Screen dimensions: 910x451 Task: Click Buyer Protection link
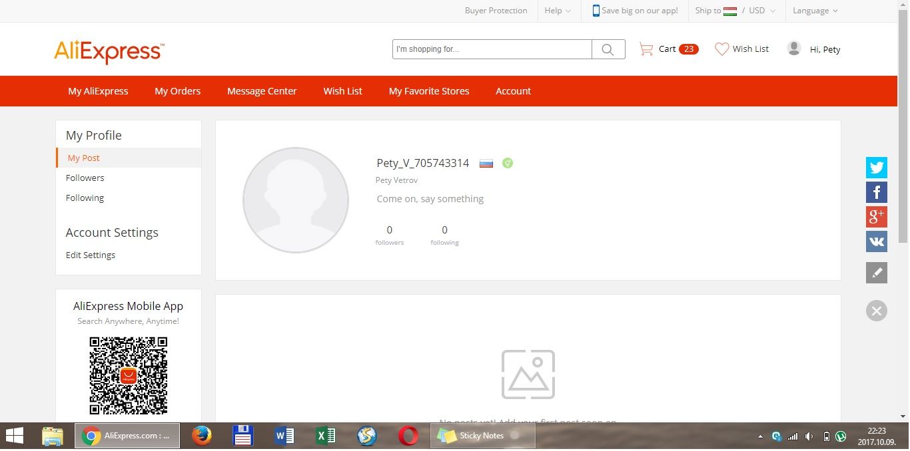(x=496, y=11)
